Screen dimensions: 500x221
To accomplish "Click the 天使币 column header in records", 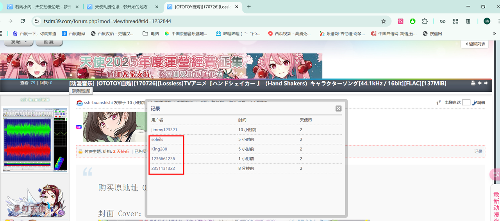I will (x=306, y=120).
